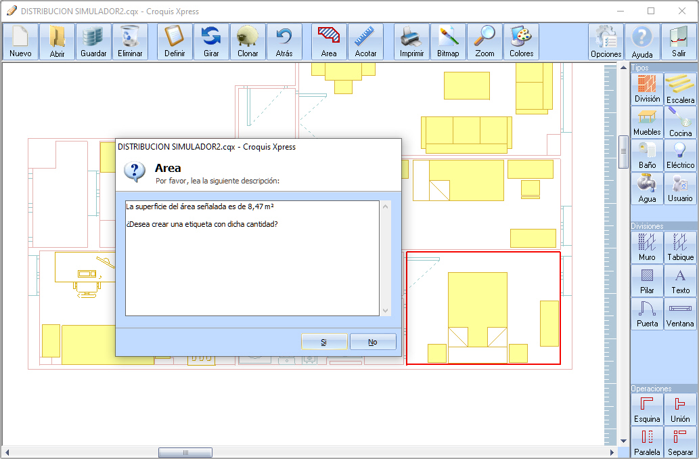Viewport: 699px width, 459px height.
Task: Open the Colores palette tool
Action: (x=521, y=41)
